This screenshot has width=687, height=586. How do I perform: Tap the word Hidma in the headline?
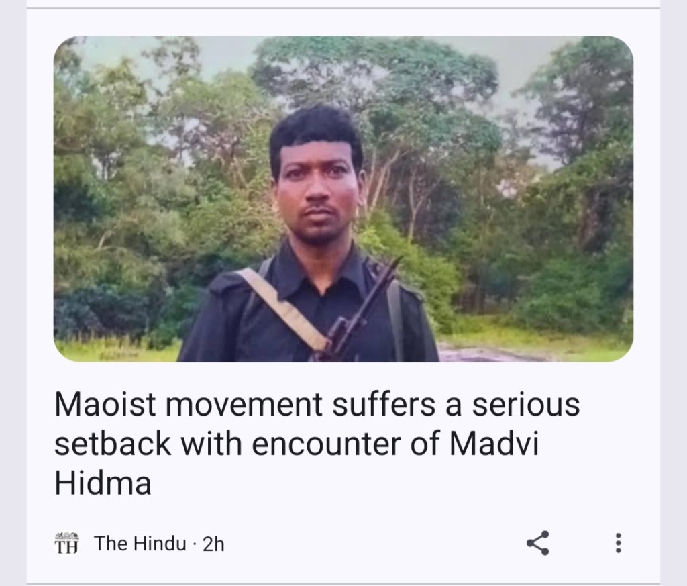(x=103, y=483)
